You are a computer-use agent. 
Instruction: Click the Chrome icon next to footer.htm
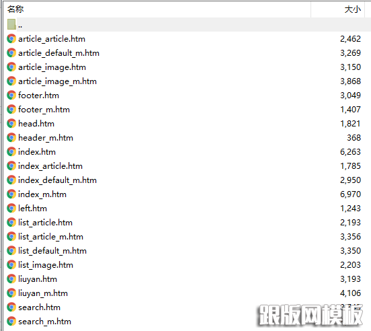11,96
